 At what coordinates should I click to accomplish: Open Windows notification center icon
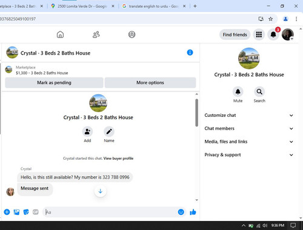(x=293, y=225)
